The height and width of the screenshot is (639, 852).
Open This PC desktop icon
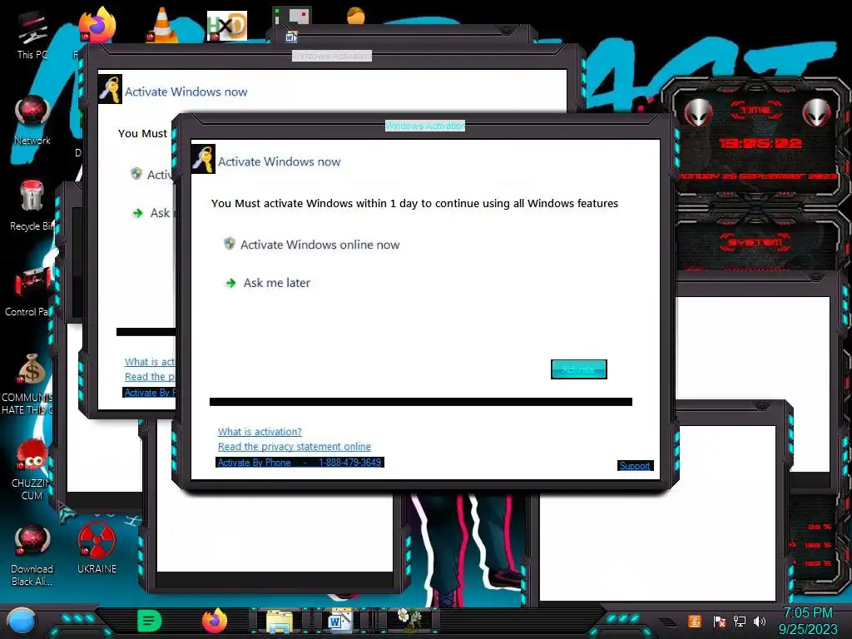click(x=32, y=34)
